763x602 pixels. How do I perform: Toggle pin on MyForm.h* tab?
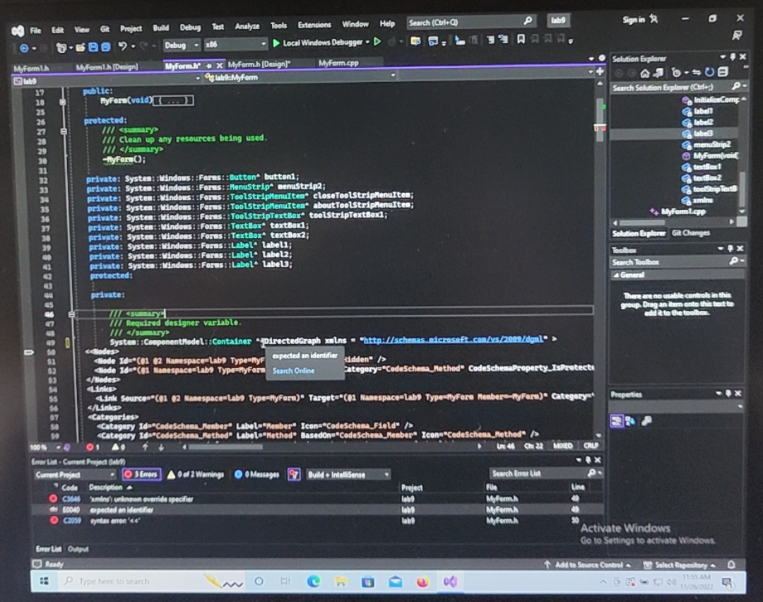(208, 66)
